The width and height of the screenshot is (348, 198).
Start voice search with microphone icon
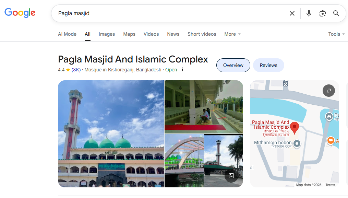pyautogui.click(x=309, y=13)
